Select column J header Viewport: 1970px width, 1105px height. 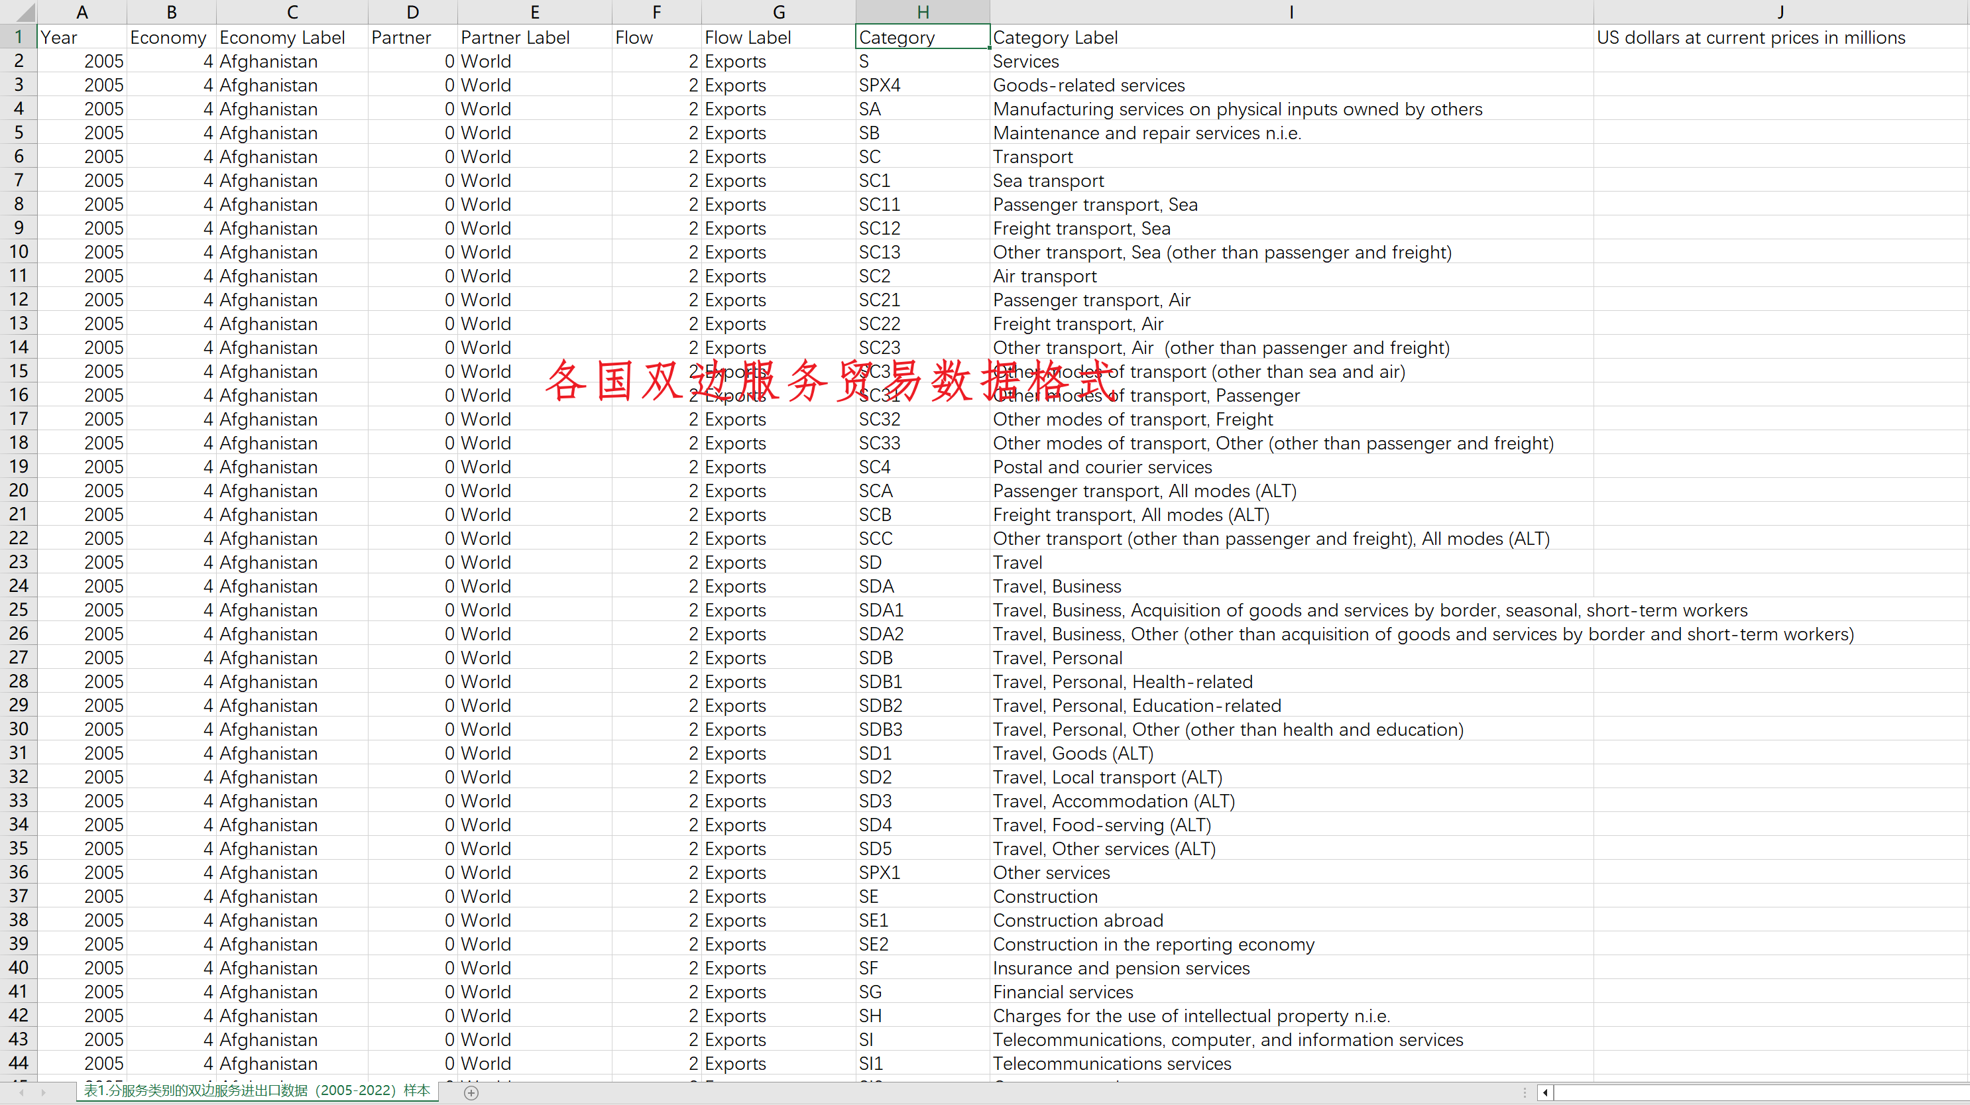coord(1780,11)
